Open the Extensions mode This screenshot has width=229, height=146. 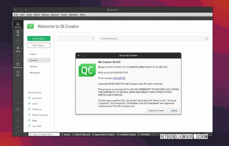click(x=18, y=65)
